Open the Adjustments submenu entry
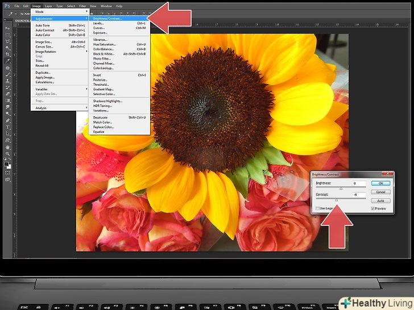The image size is (414, 310). [x=60, y=18]
